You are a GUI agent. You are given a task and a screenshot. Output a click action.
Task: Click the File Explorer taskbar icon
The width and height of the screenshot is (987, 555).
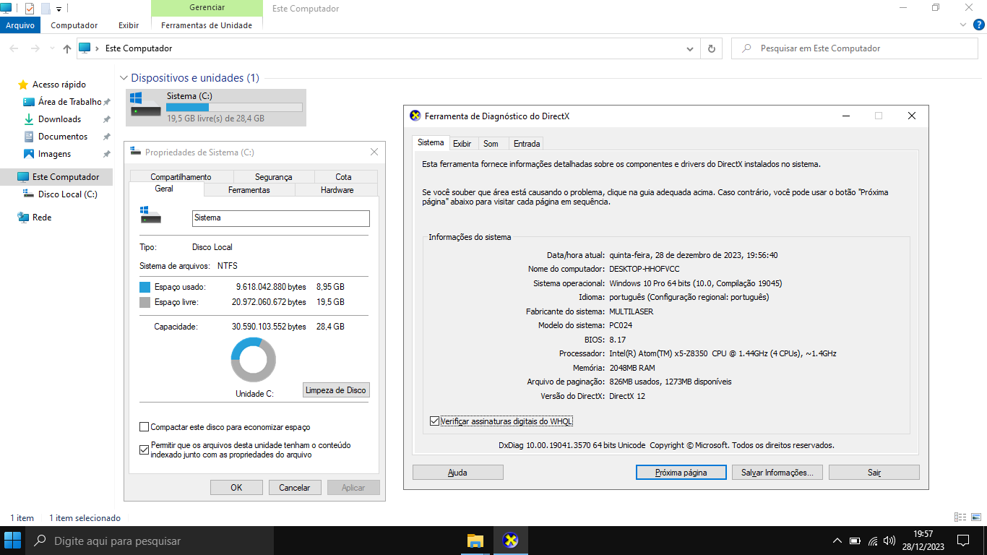pyautogui.click(x=475, y=541)
